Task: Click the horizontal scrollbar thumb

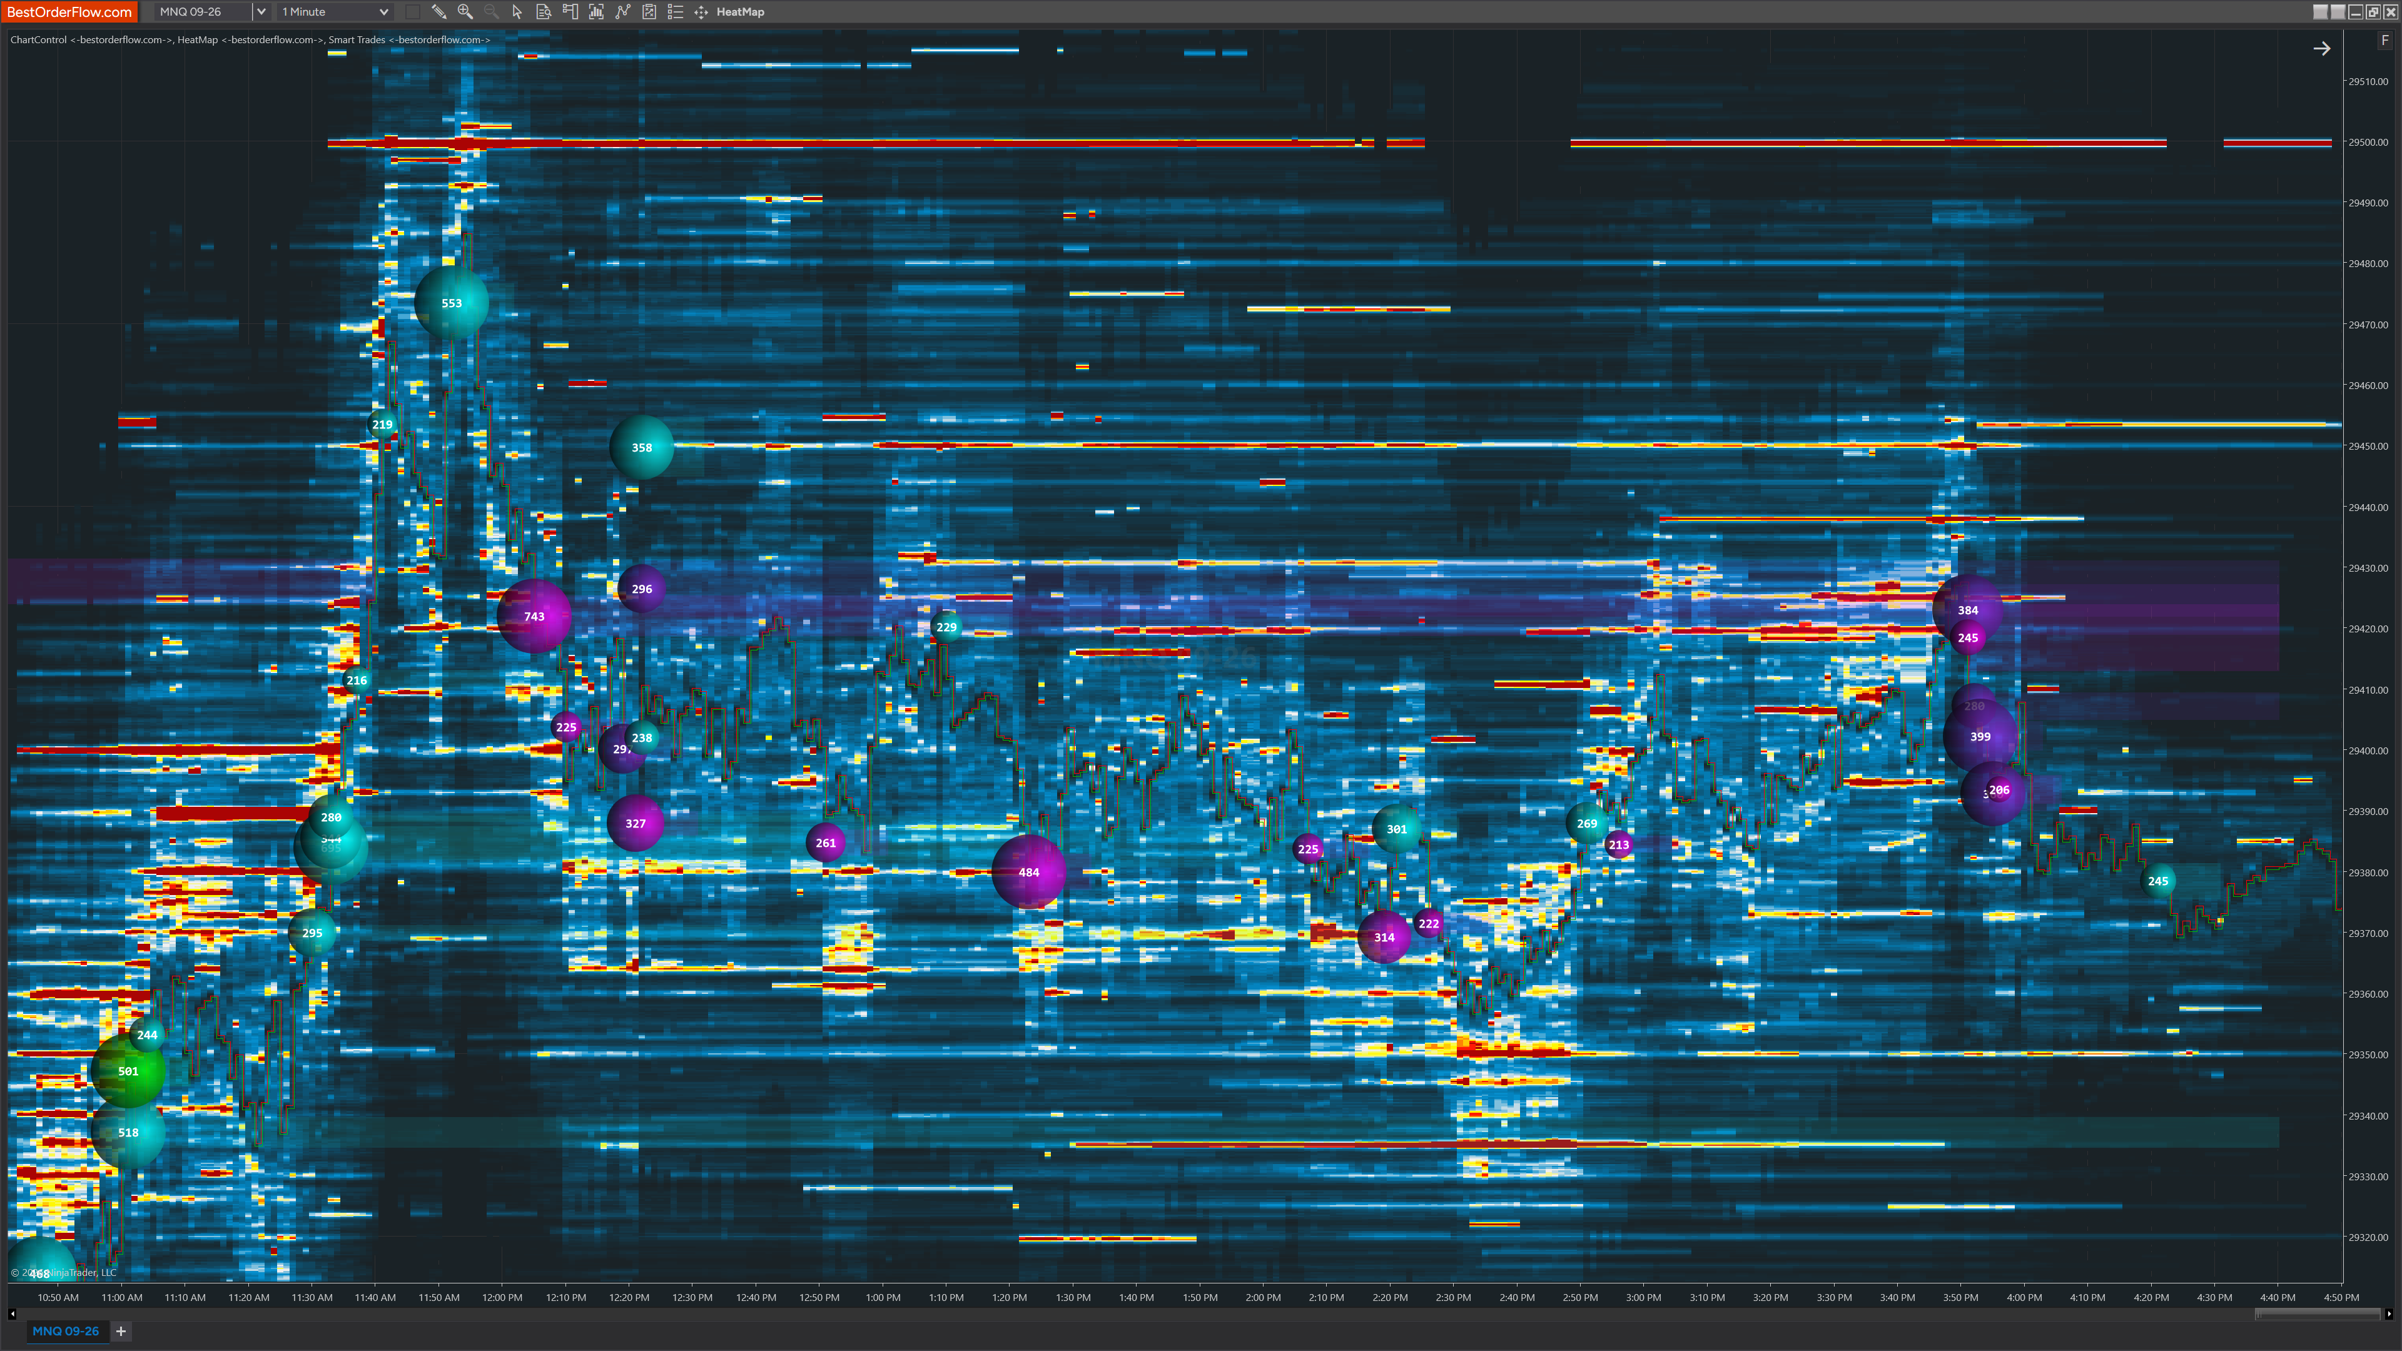Action: point(2318,1313)
